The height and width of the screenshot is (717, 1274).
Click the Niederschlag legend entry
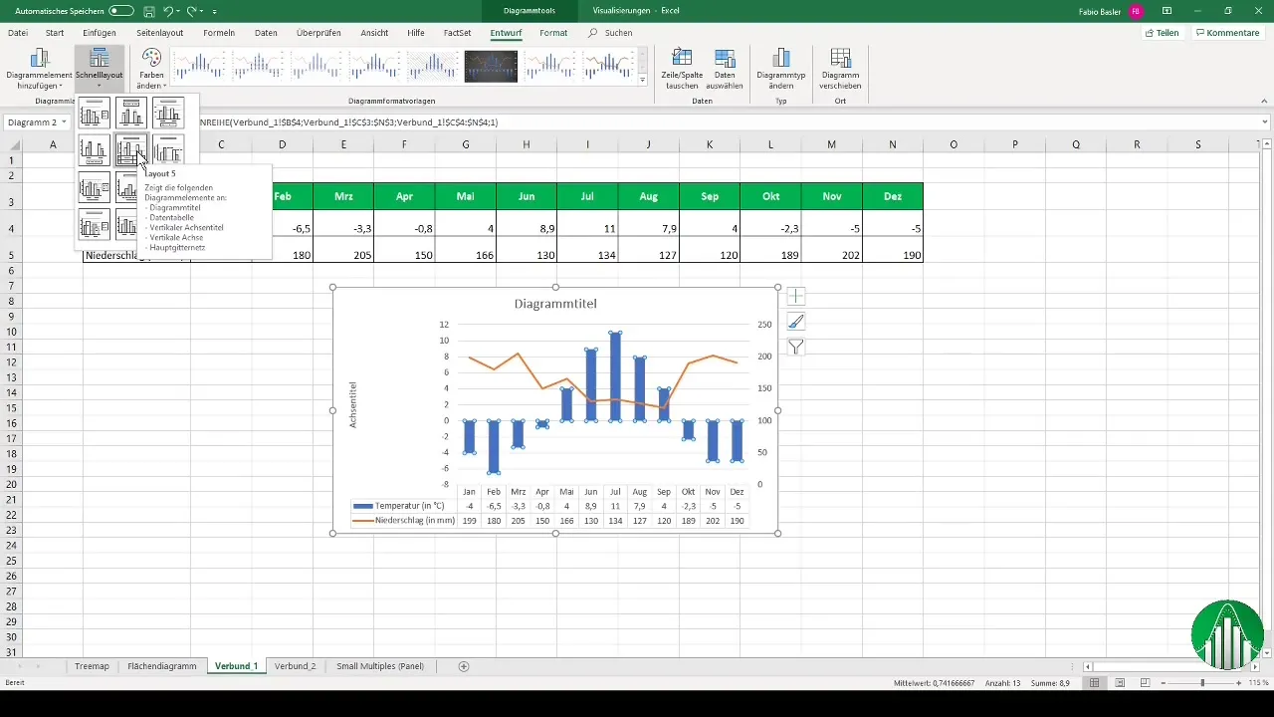(x=404, y=521)
